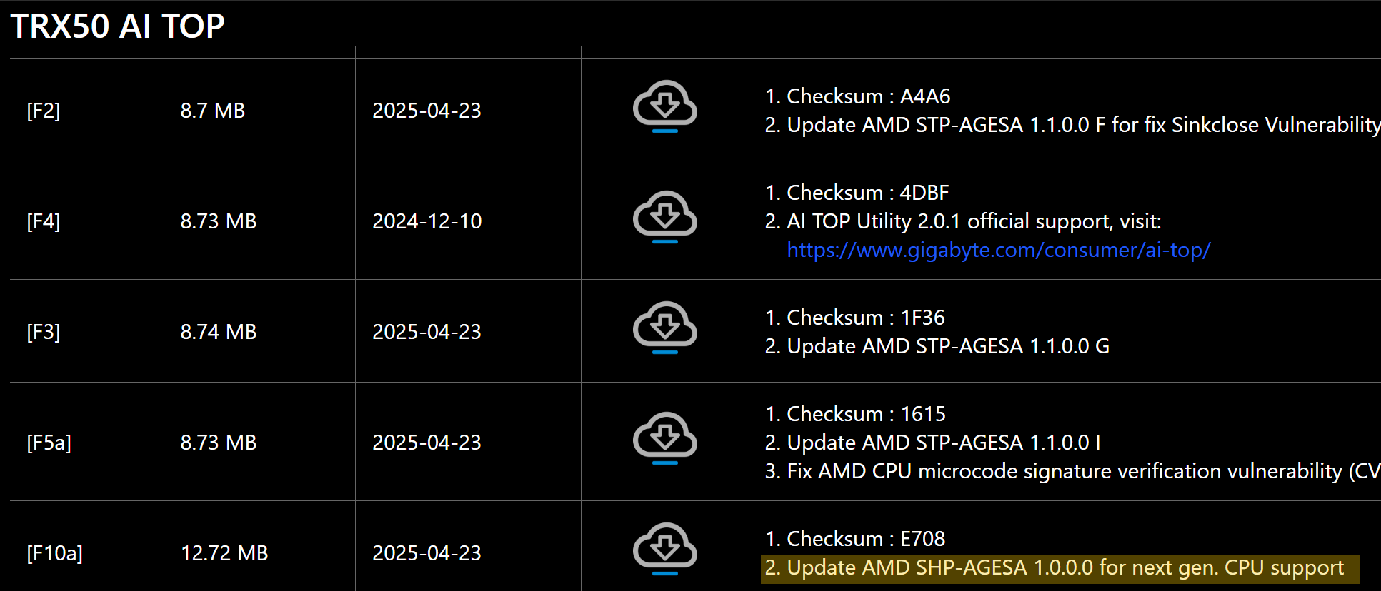
Task: Download BIOS version F3
Action: [664, 327]
